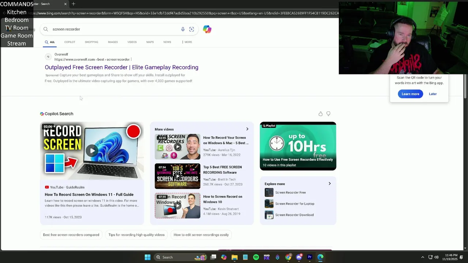Click the Copilot icon beside the search box
This screenshot has width=468, height=263.
(207, 29)
